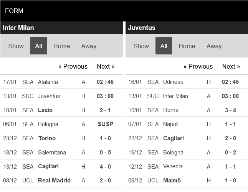Click the SUSP status for Bologna match

(x=106, y=124)
